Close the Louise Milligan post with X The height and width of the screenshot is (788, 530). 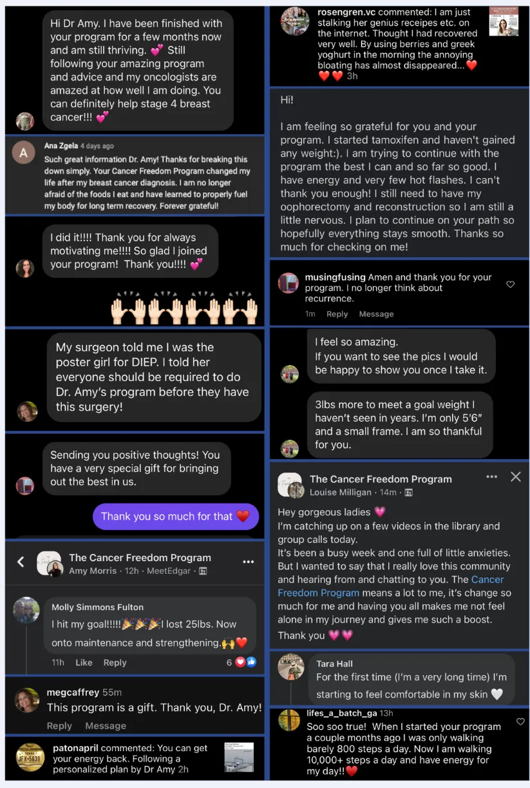pyautogui.click(x=515, y=477)
